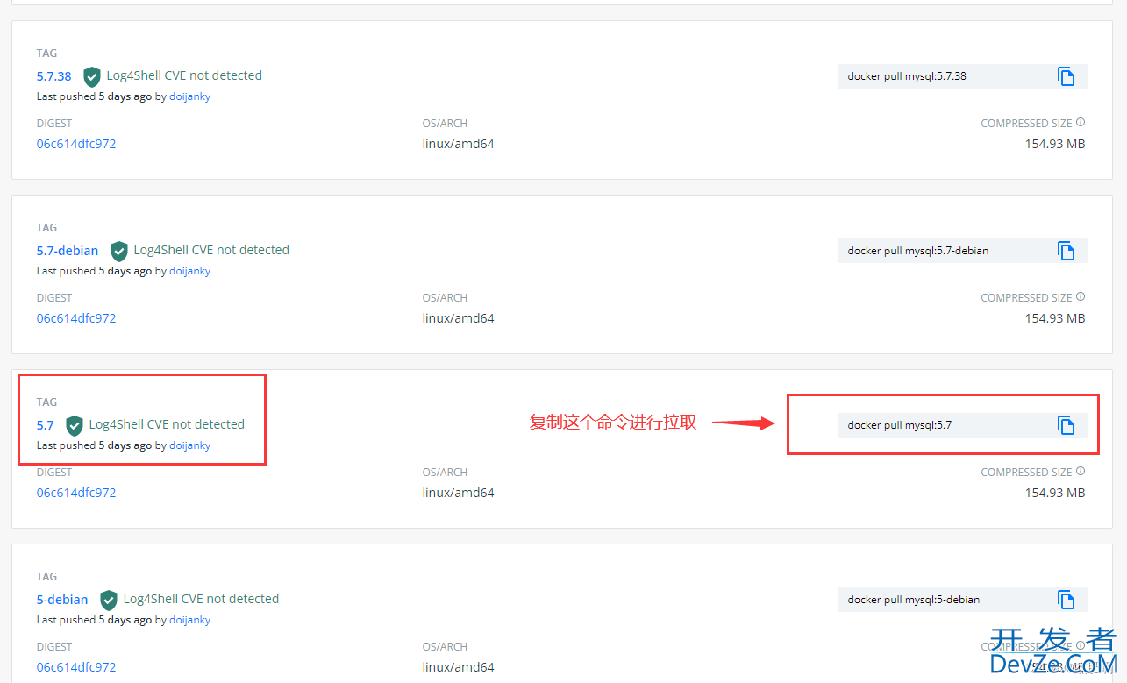This screenshot has width=1127, height=683.
Task: Open the 5.7 tag link
Action: point(46,425)
